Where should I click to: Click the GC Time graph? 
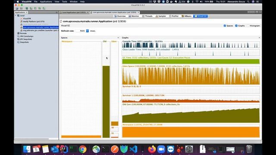click(x=191, y=61)
